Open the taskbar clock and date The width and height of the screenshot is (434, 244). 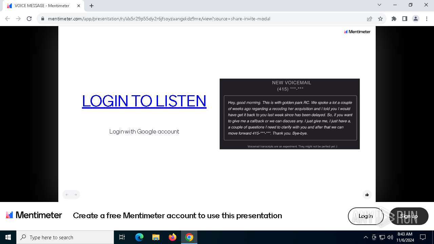pyautogui.click(x=405, y=237)
